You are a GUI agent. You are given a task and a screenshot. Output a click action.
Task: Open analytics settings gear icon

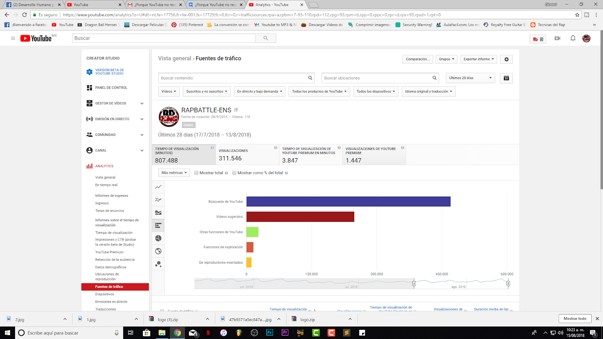(x=507, y=59)
